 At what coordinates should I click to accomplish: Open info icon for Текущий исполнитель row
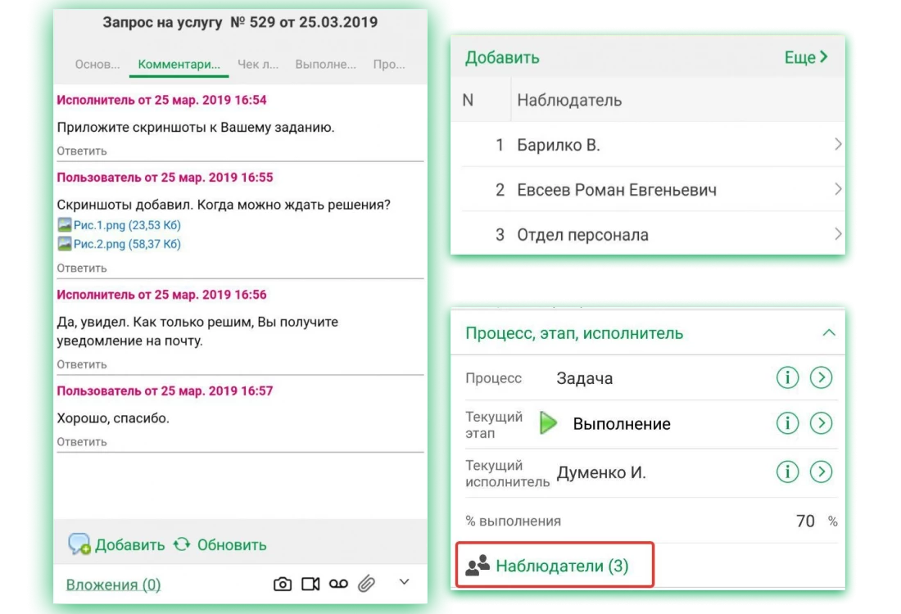[x=787, y=472]
